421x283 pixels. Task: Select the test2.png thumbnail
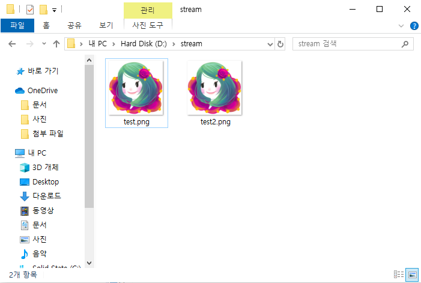[214, 88]
